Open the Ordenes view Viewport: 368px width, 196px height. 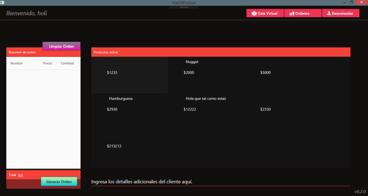click(x=303, y=13)
